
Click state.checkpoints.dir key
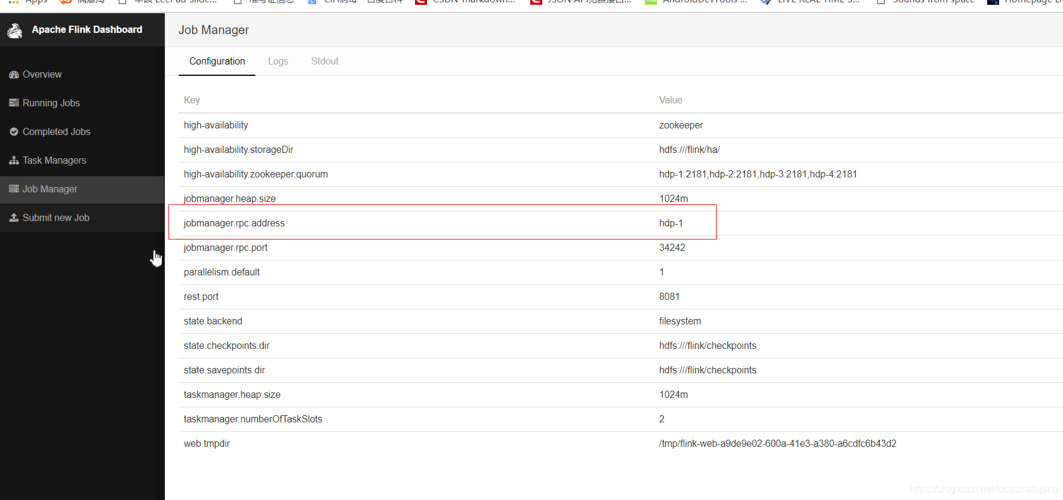click(x=227, y=345)
